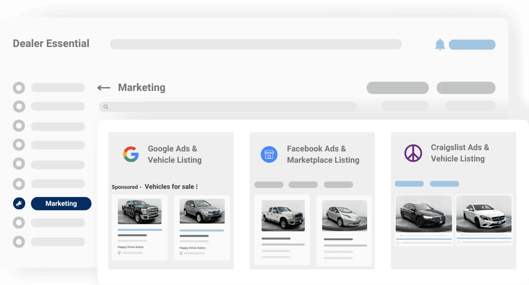Screen dimensions: 529x285
Task: Toggle favorite star on black Craigslist sedan
Action: click(x=398, y=242)
